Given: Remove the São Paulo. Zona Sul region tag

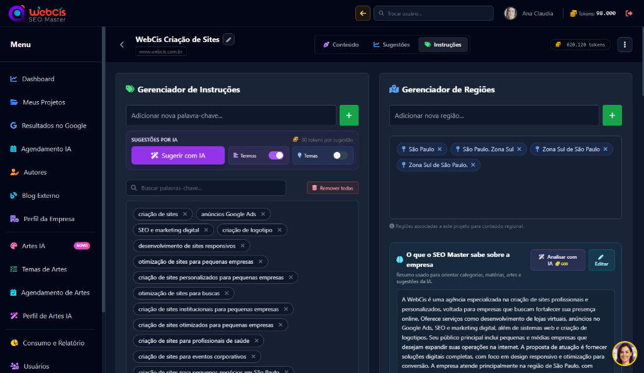Looking at the screenshot, I should (x=519, y=149).
